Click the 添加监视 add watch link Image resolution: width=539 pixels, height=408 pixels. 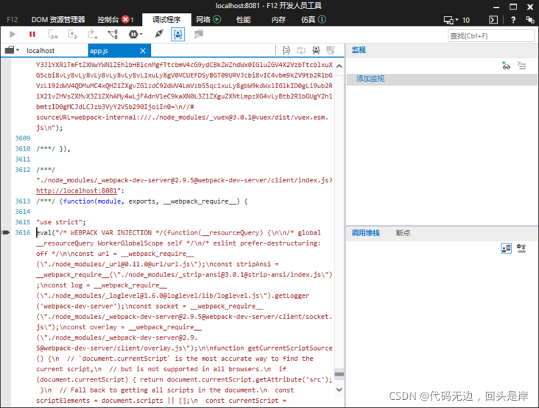coord(372,78)
